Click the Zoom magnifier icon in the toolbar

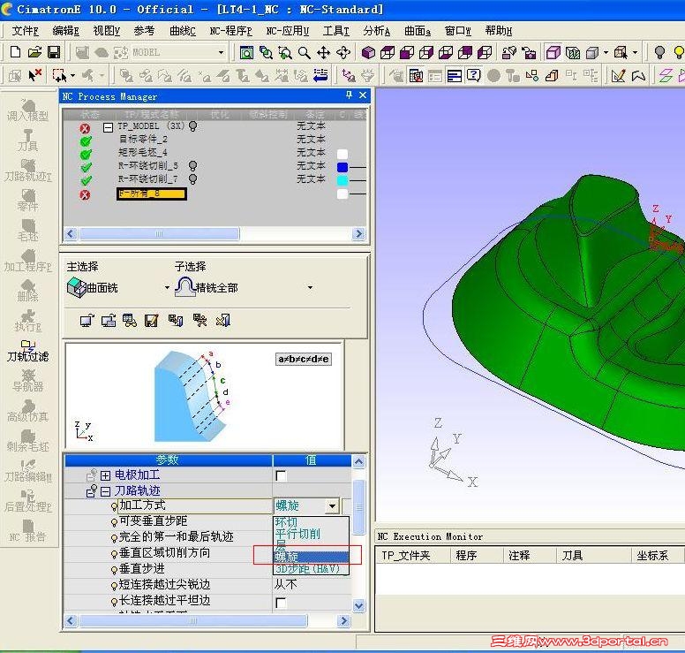point(304,53)
